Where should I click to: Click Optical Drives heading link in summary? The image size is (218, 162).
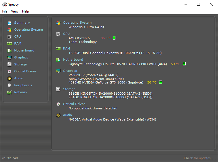point(74,104)
